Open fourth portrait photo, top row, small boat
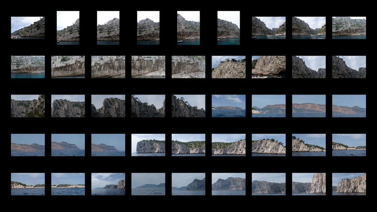 click(188, 28)
